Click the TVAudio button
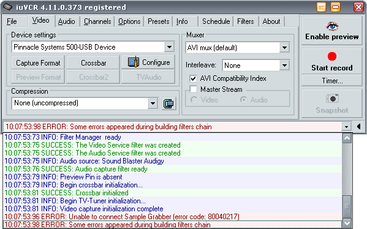The width and height of the screenshot is (367, 229). [x=149, y=77]
